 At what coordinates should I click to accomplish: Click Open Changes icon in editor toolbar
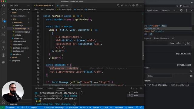tap(118, 5)
